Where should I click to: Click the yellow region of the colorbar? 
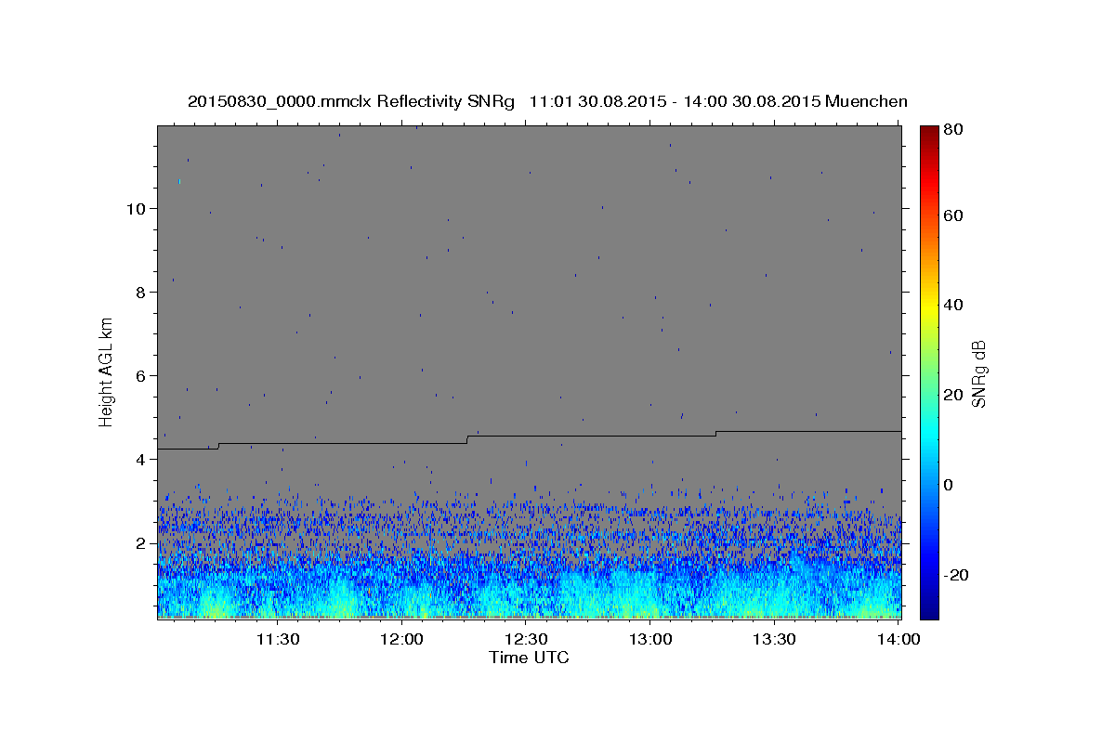click(929, 308)
